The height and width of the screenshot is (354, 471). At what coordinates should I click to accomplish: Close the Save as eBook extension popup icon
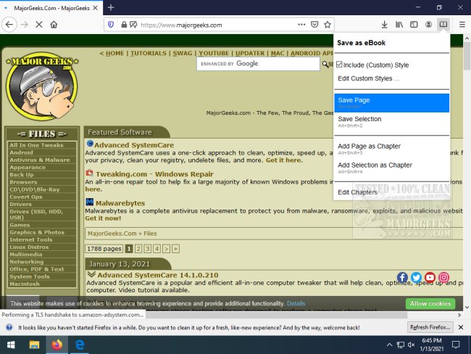click(x=443, y=25)
